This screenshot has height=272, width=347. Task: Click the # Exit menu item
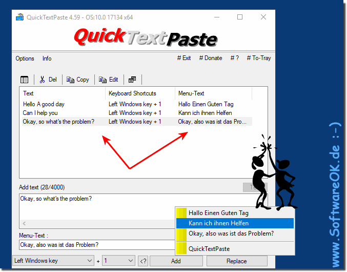(184, 58)
